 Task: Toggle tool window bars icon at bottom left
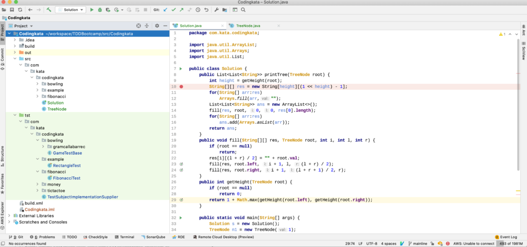pos(3,243)
